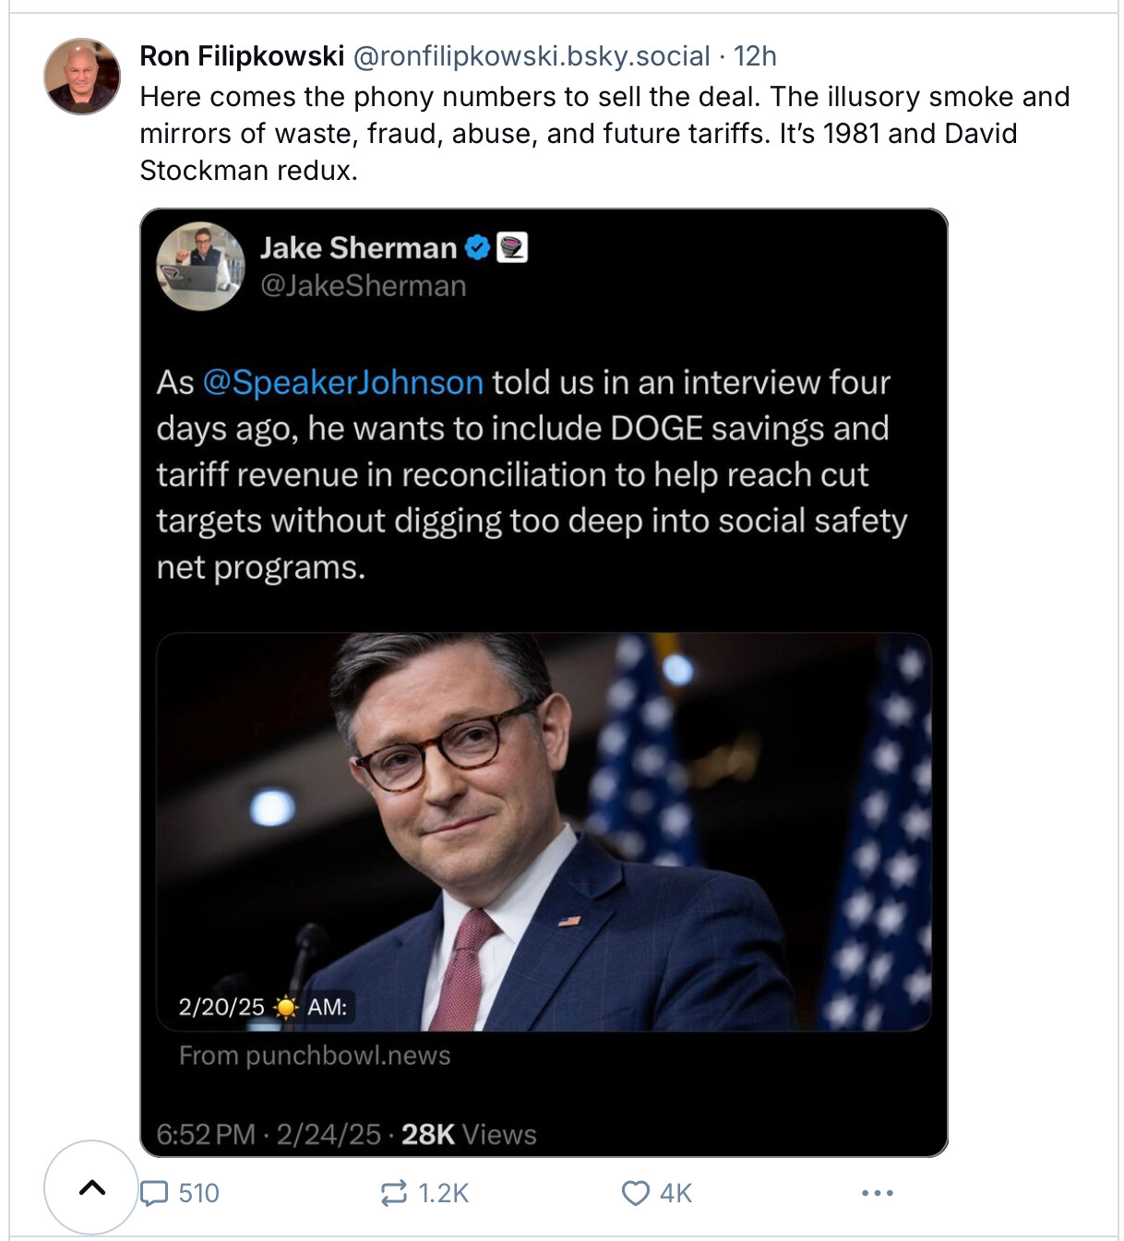Screen dimensions: 1124x1241
Task: Open the embedded Mike Johnson photo
Action: pyautogui.click(x=544, y=830)
